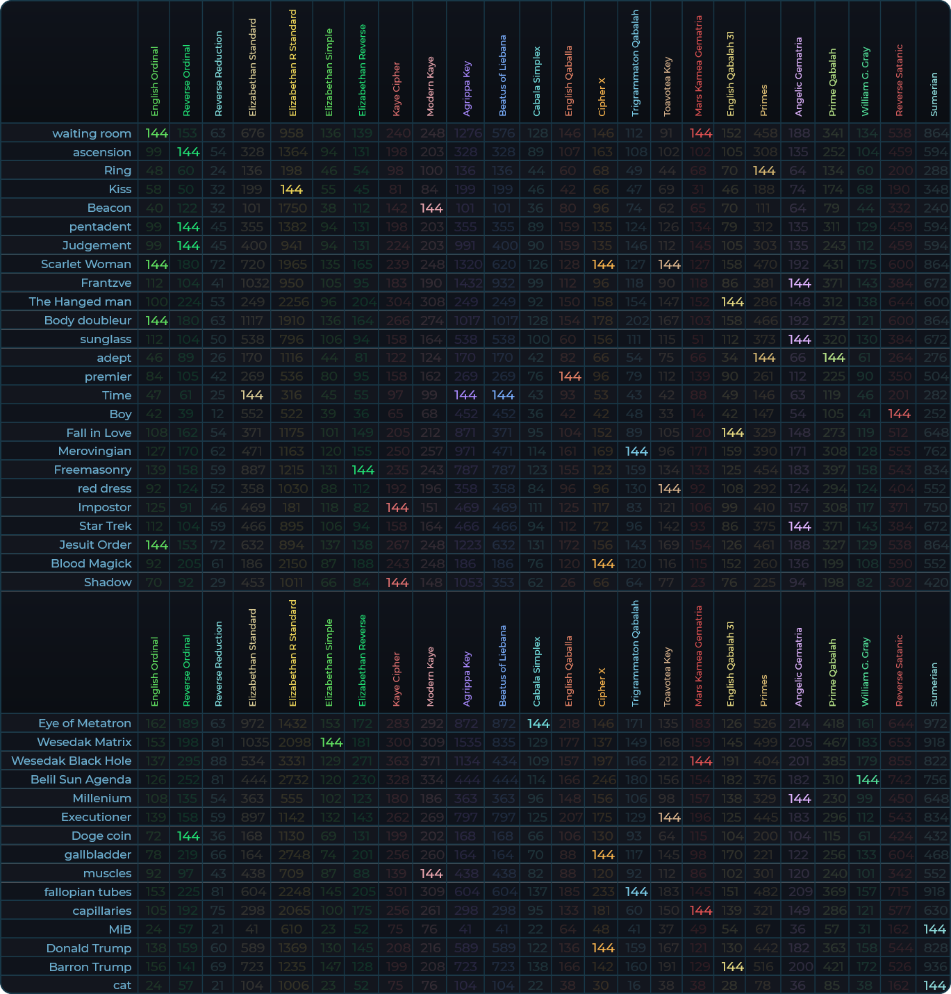Select the 'Scarlet Woman' row label
This screenshot has height=994, width=951.
(x=86, y=264)
